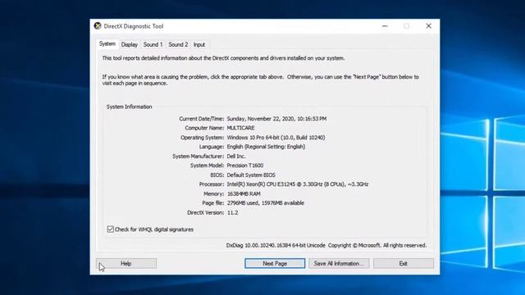Screen dimensions: 525x295
Task: Click the System Information group label
Action: click(130, 107)
